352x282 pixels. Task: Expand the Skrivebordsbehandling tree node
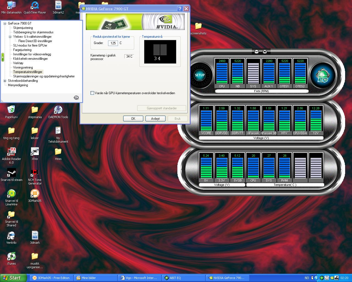(x=5, y=81)
